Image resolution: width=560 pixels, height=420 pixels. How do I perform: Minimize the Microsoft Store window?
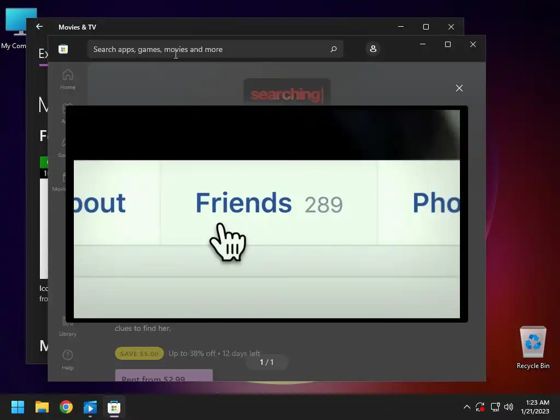click(423, 44)
